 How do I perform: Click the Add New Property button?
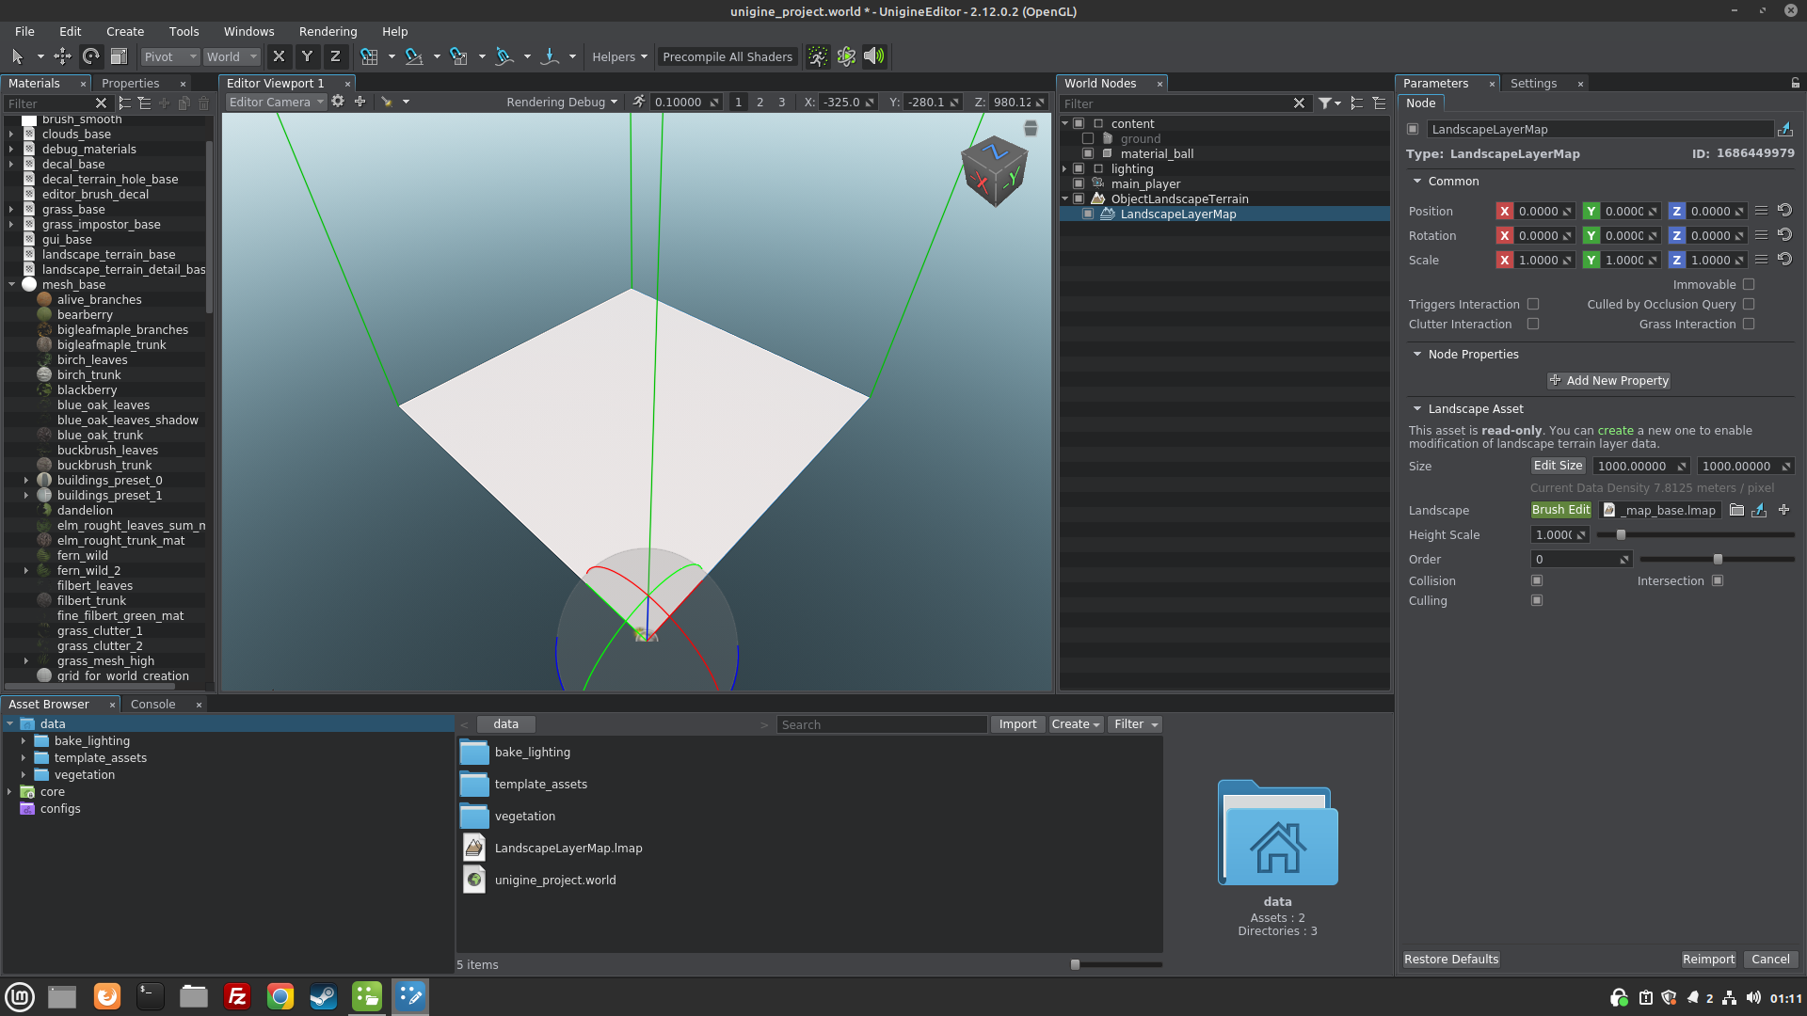1608,380
